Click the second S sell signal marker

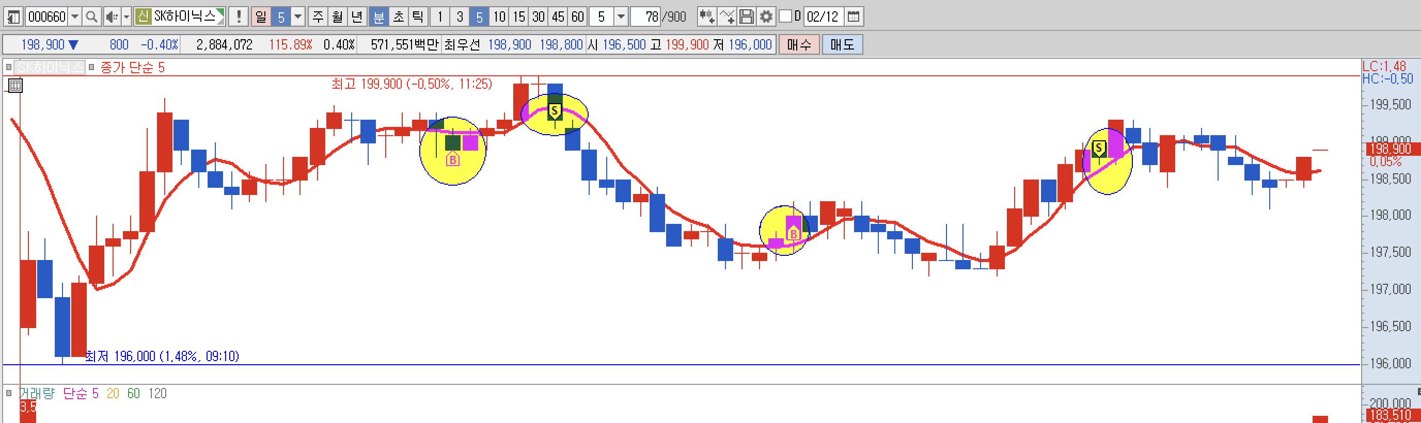click(x=1099, y=148)
